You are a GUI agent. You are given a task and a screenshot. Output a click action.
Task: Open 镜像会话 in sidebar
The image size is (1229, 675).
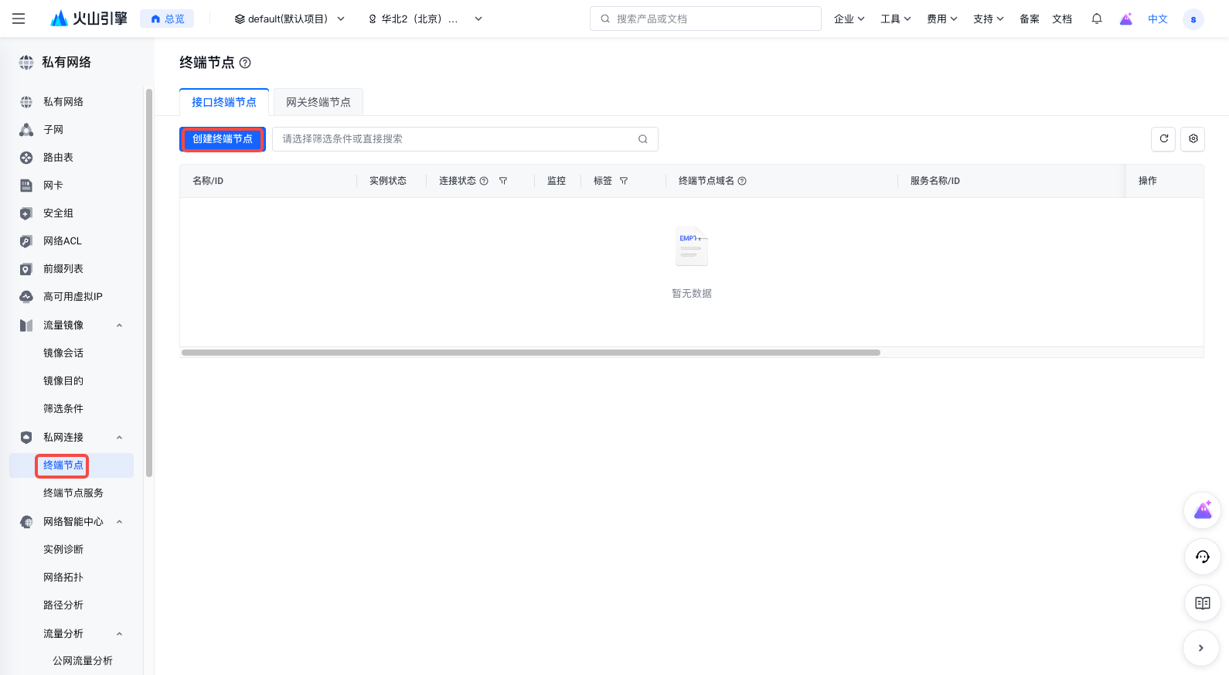coord(63,353)
